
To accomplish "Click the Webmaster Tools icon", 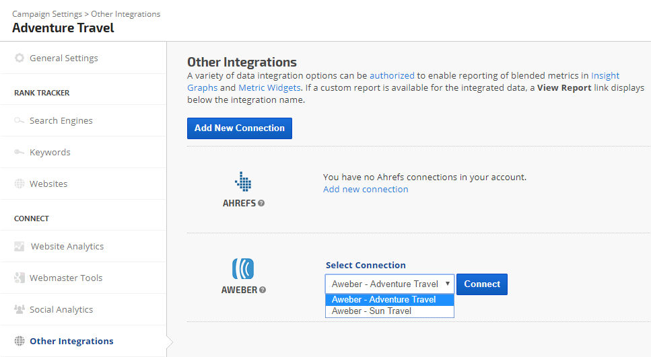I will [20, 278].
